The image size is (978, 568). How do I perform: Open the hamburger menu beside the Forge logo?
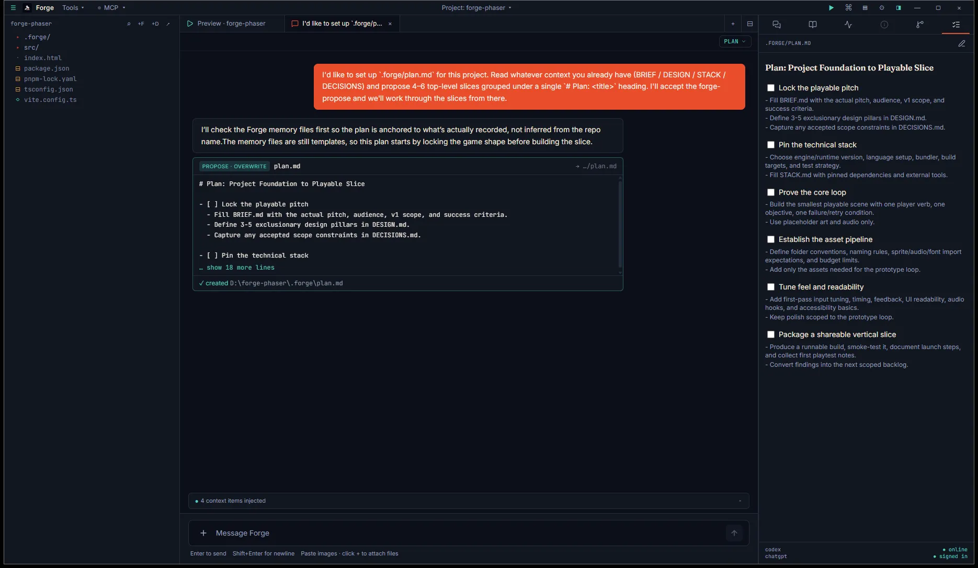[x=13, y=8]
